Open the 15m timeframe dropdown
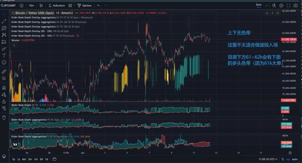 [31, 5]
